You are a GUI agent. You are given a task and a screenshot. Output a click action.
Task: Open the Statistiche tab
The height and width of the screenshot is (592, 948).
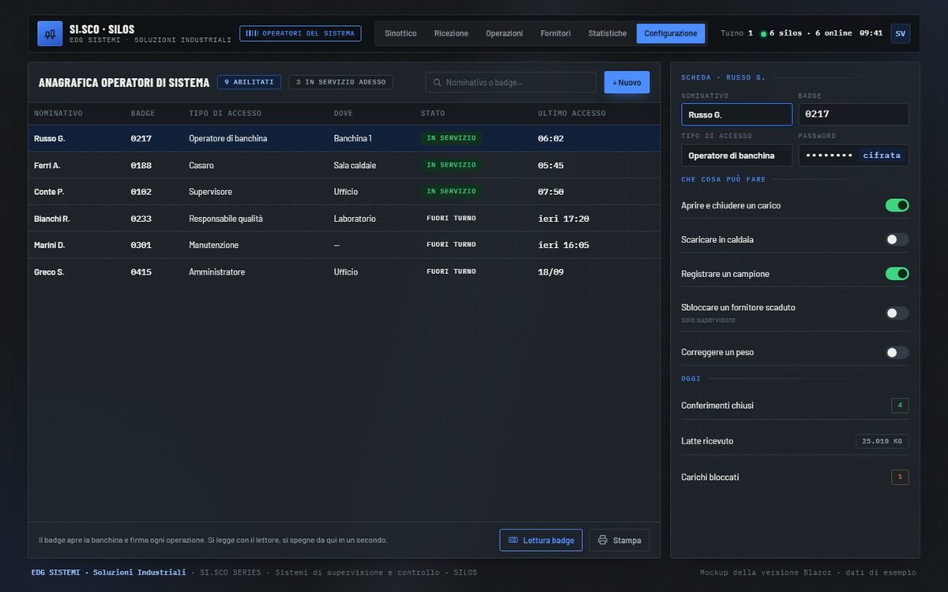608,33
